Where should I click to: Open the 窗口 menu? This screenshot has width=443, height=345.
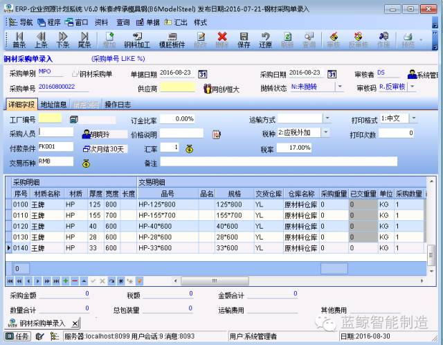(76, 22)
